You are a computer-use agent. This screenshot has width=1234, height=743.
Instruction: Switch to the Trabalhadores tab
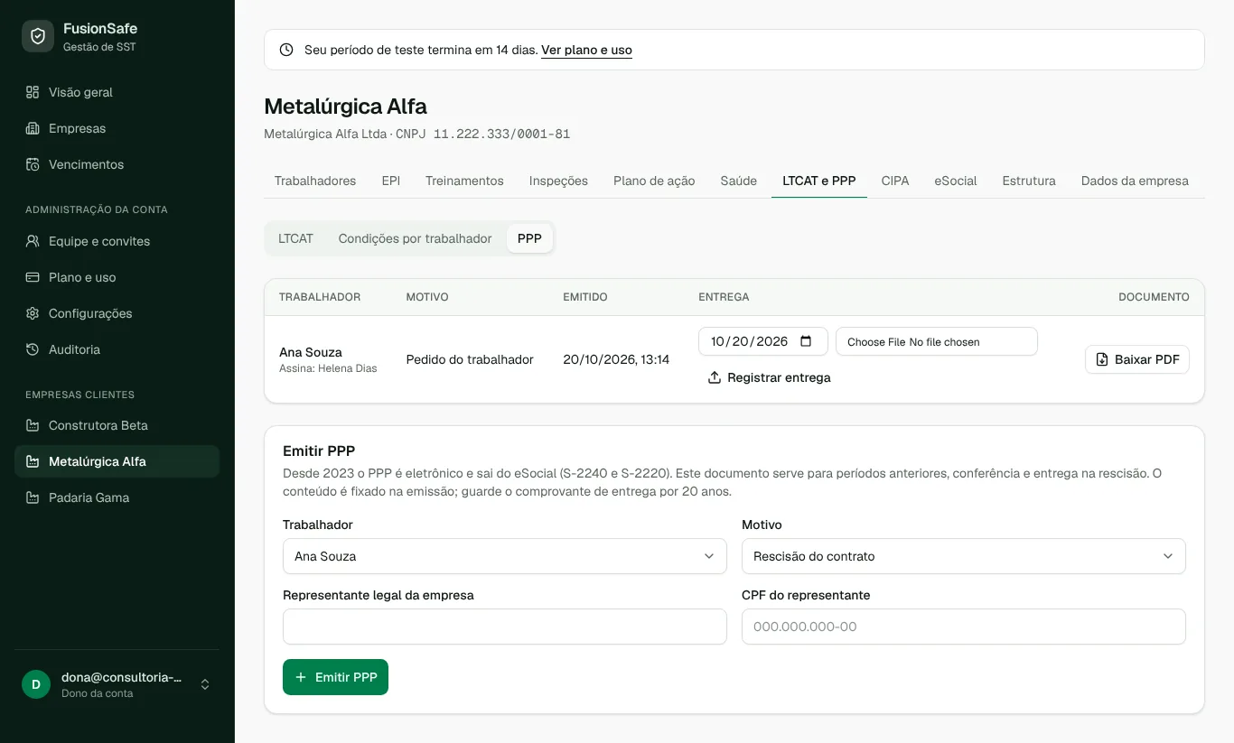point(315,181)
